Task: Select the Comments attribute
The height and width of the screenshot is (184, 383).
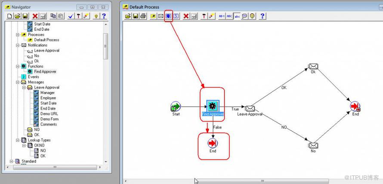Action: pos(49,124)
